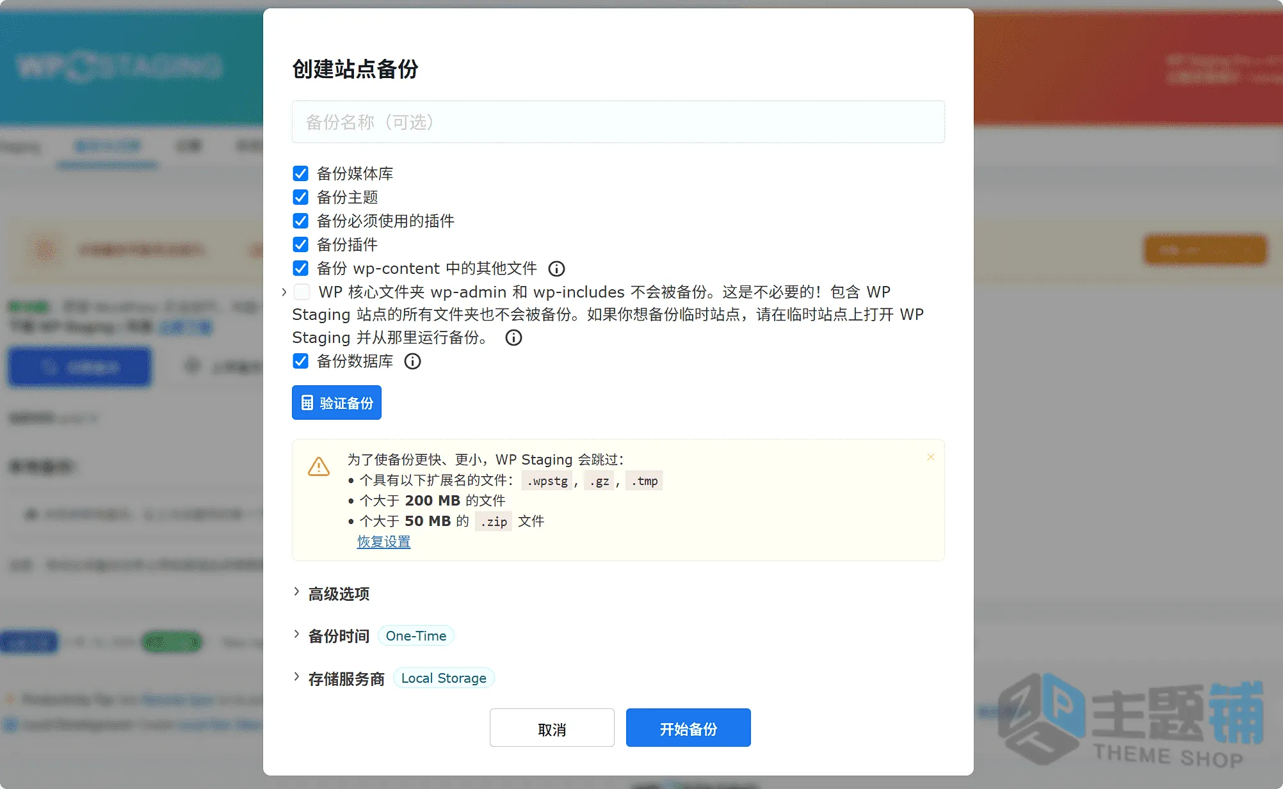Screen dimensions: 1283x789
Task: Tick the WP core folders checkbox
Action: point(302,292)
